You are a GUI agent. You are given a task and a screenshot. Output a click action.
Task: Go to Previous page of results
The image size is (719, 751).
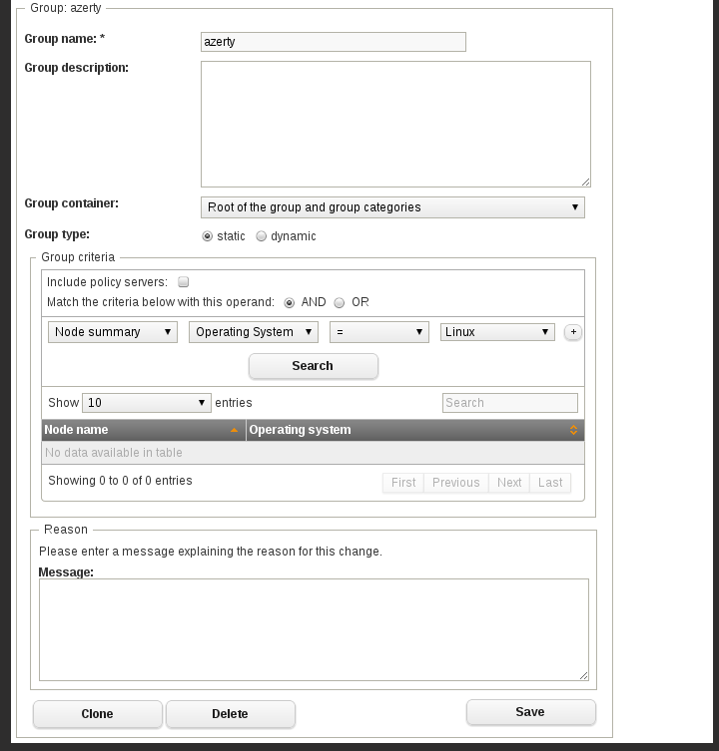coord(455,483)
